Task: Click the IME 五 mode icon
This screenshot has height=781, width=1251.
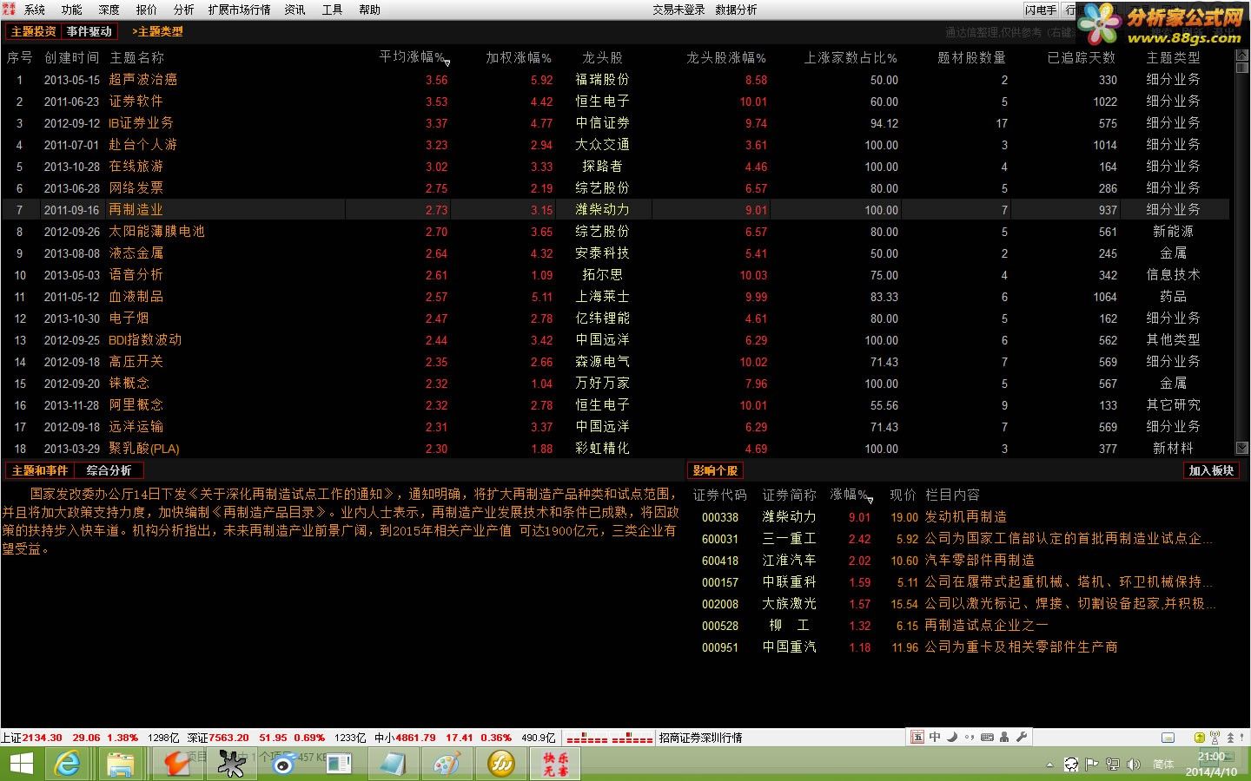Action: [x=917, y=737]
